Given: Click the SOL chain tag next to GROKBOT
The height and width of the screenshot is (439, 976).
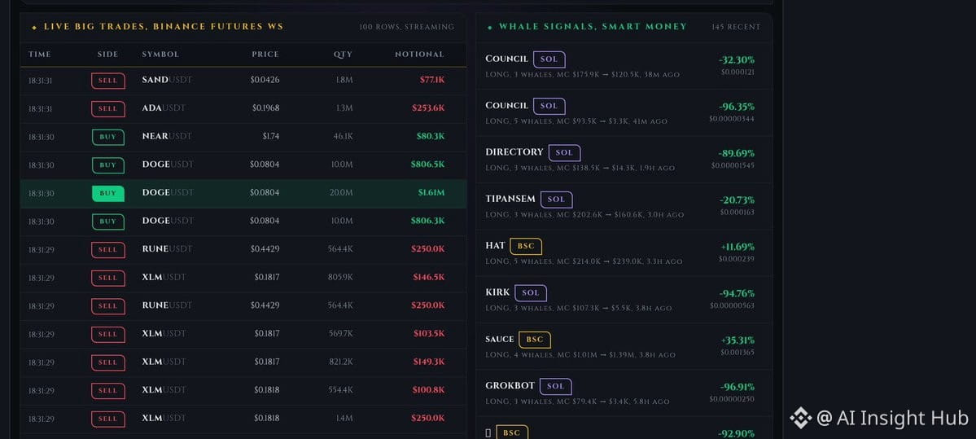Looking at the screenshot, I should 555,386.
